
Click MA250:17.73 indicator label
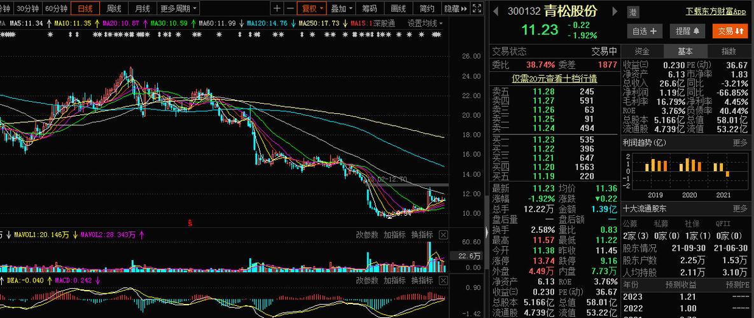point(319,23)
